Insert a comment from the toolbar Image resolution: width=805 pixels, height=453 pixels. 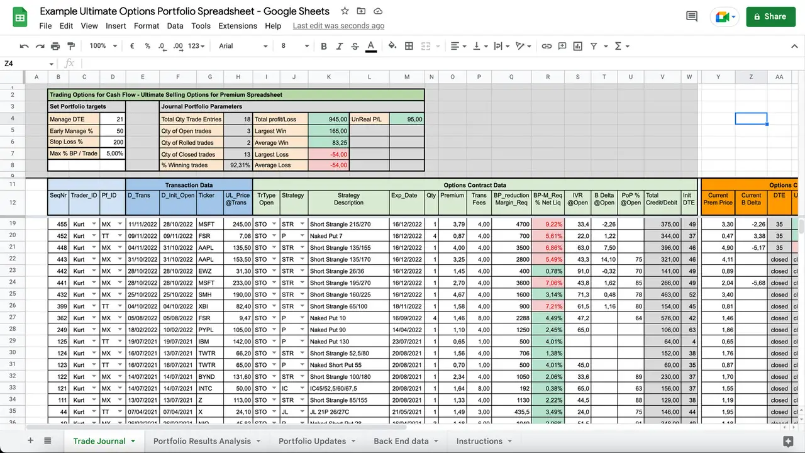pyautogui.click(x=562, y=46)
